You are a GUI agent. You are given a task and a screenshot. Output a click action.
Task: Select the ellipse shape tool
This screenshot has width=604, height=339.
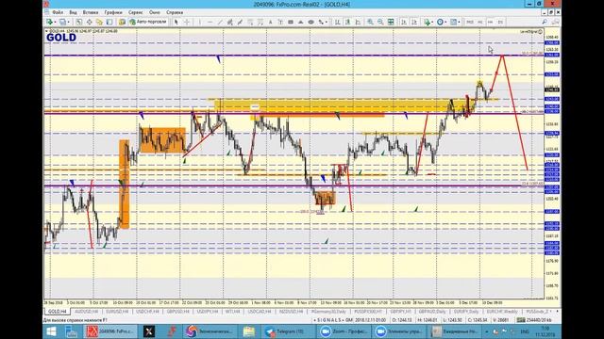pyautogui.click(x=310, y=22)
